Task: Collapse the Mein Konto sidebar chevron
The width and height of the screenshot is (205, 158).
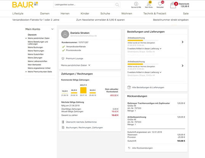Action: coord(53,29)
